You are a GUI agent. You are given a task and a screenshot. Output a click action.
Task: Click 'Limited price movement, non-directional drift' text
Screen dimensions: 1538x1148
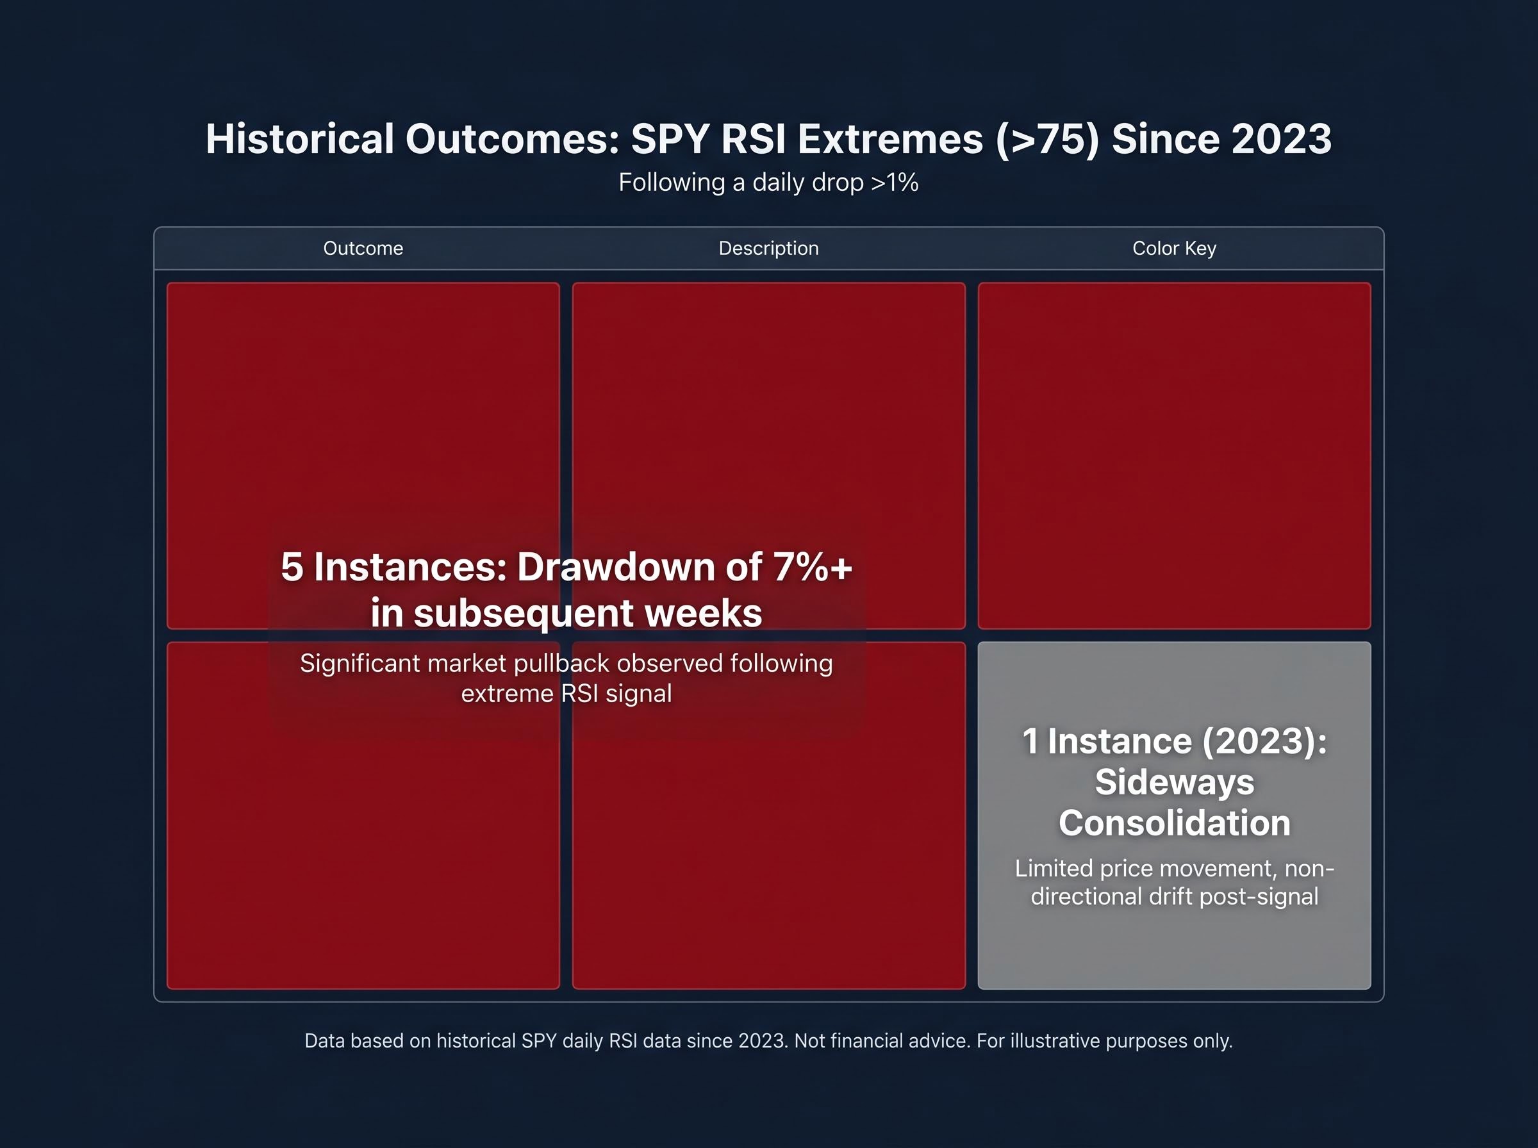click(x=1175, y=883)
